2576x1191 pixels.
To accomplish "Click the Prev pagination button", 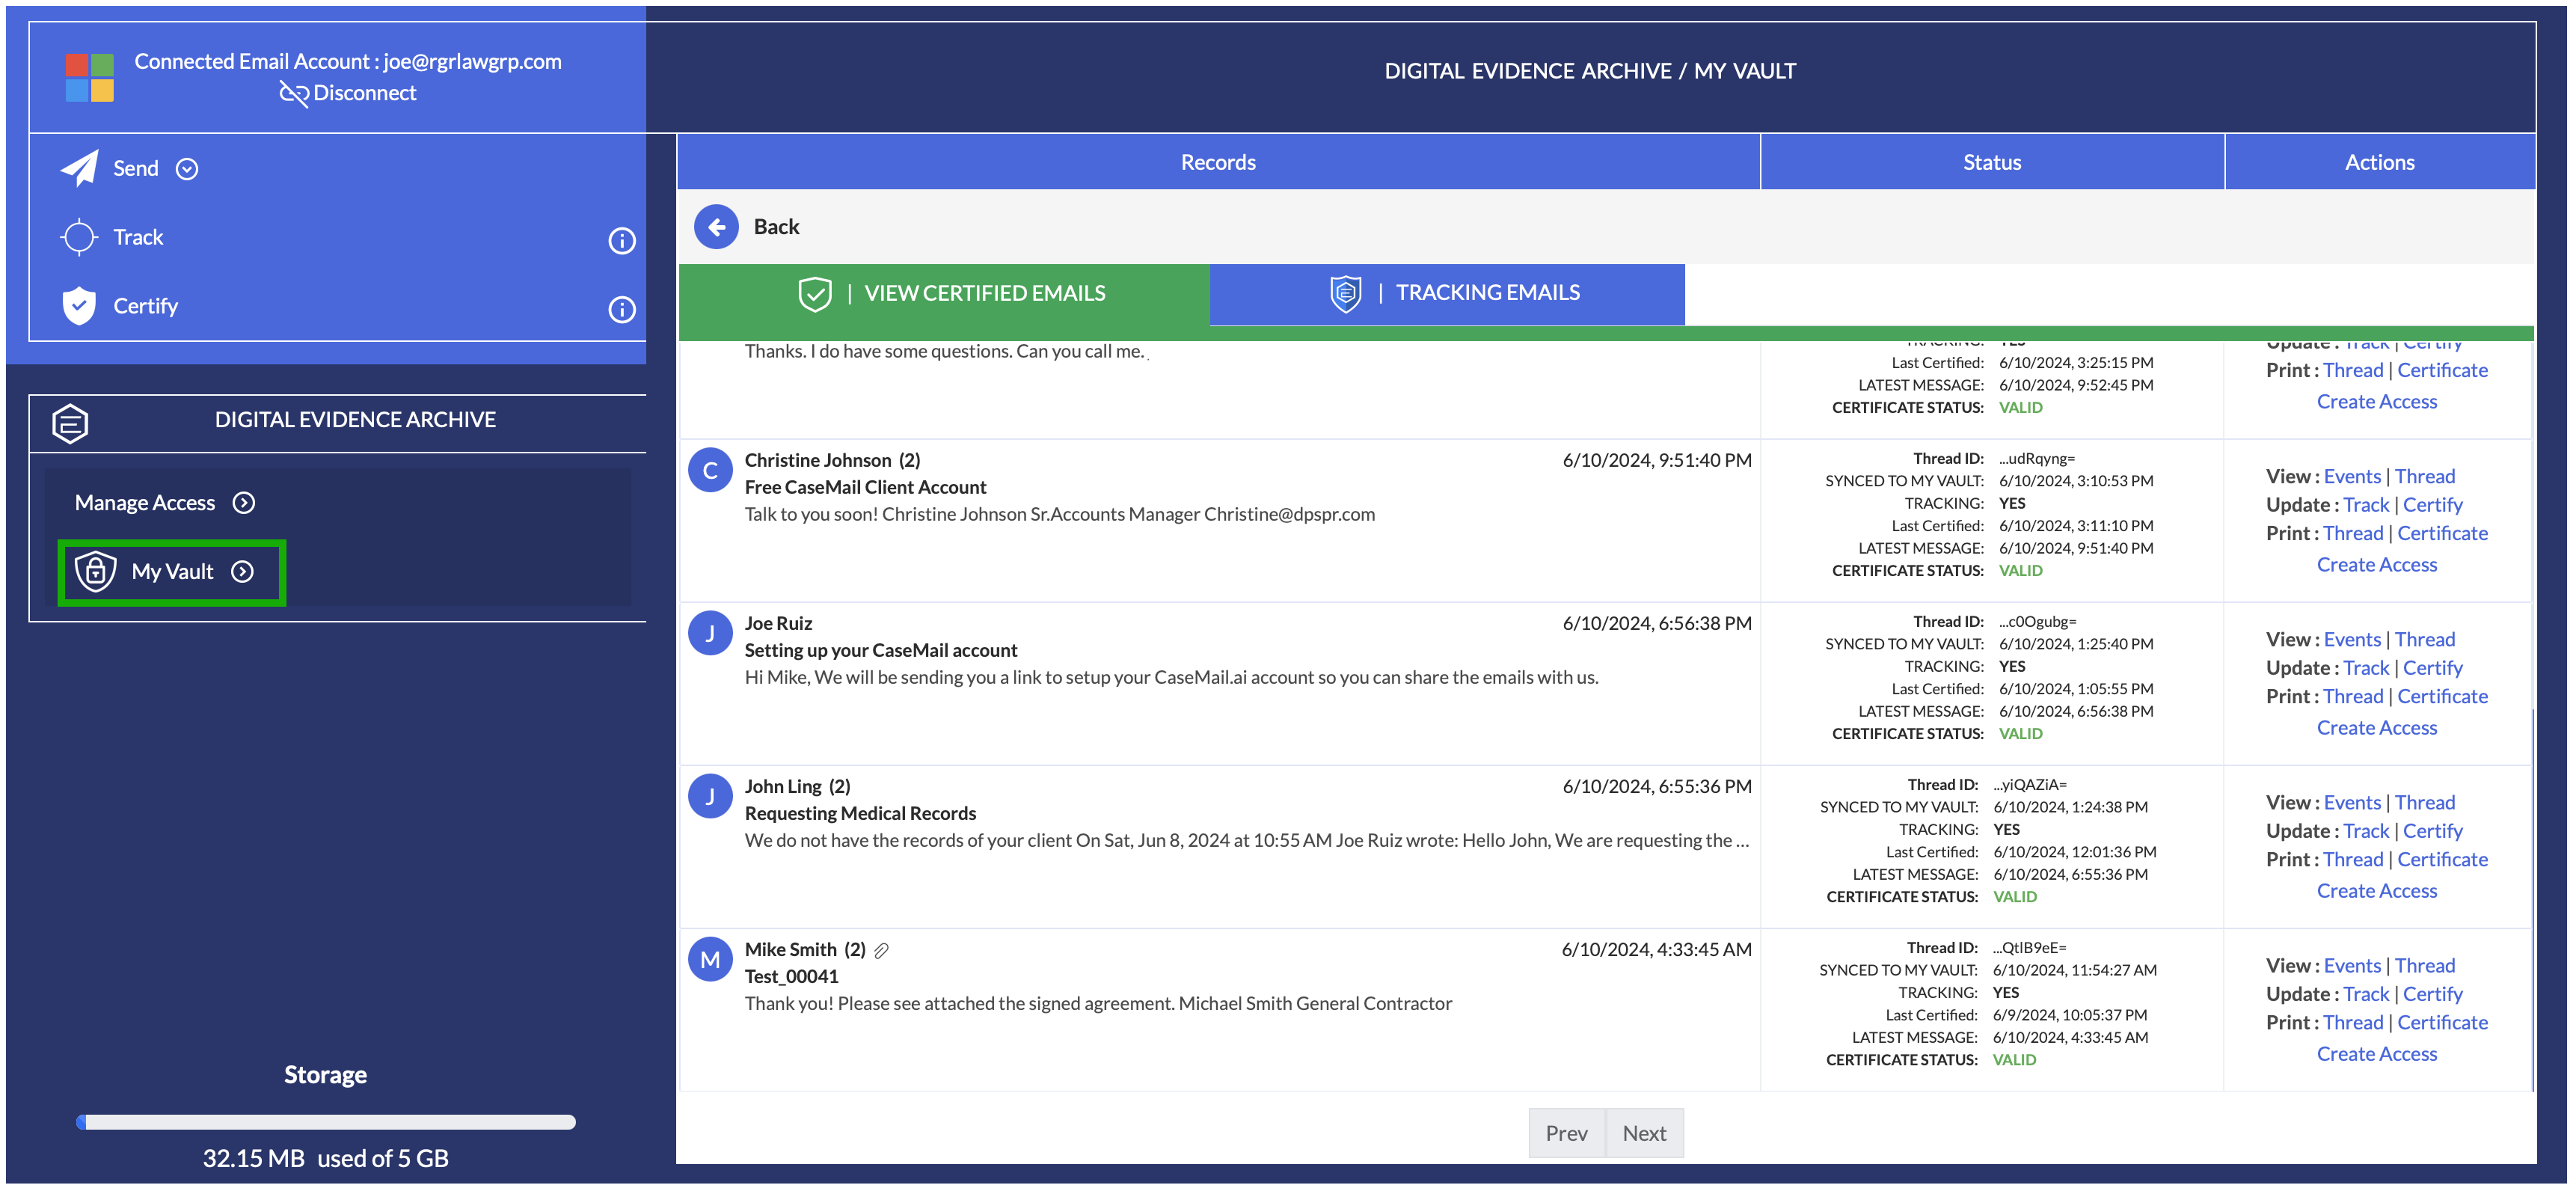I will click(x=1566, y=1133).
